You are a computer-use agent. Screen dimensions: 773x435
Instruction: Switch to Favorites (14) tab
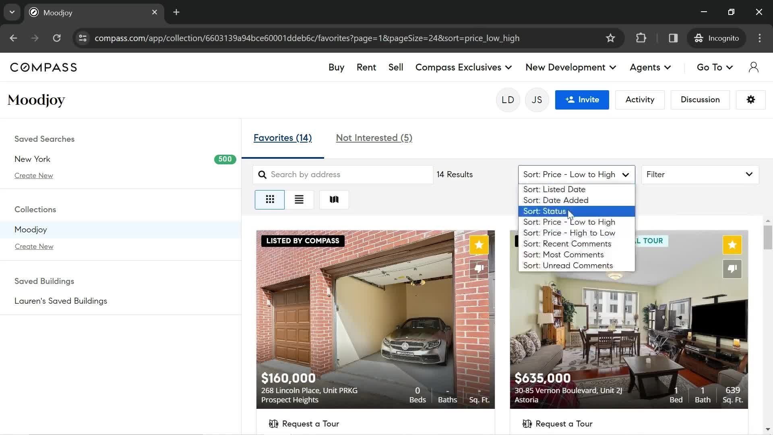coord(283,138)
